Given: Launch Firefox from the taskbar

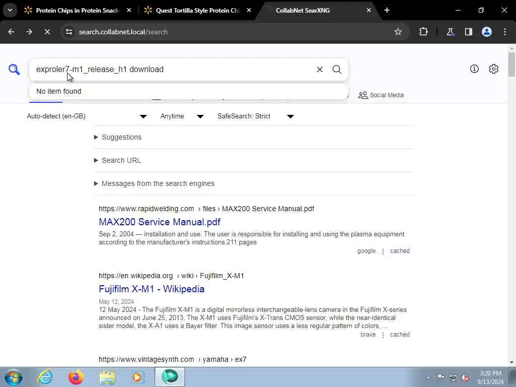Looking at the screenshot, I should 76,377.
